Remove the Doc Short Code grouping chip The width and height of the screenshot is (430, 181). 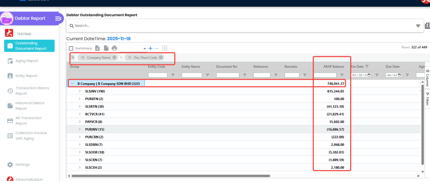pyautogui.click(x=161, y=57)
